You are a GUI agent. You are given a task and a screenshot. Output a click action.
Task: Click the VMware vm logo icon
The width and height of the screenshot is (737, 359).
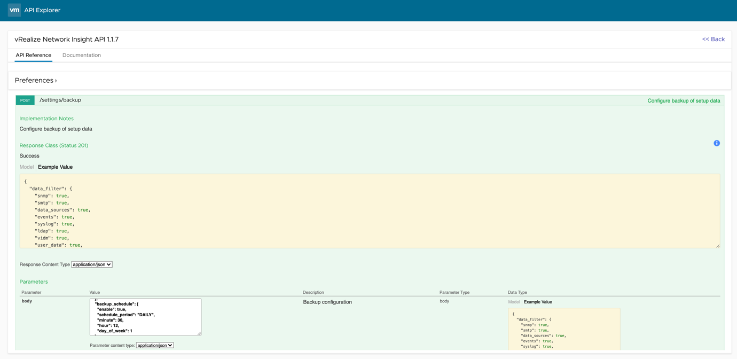point(14,10)
